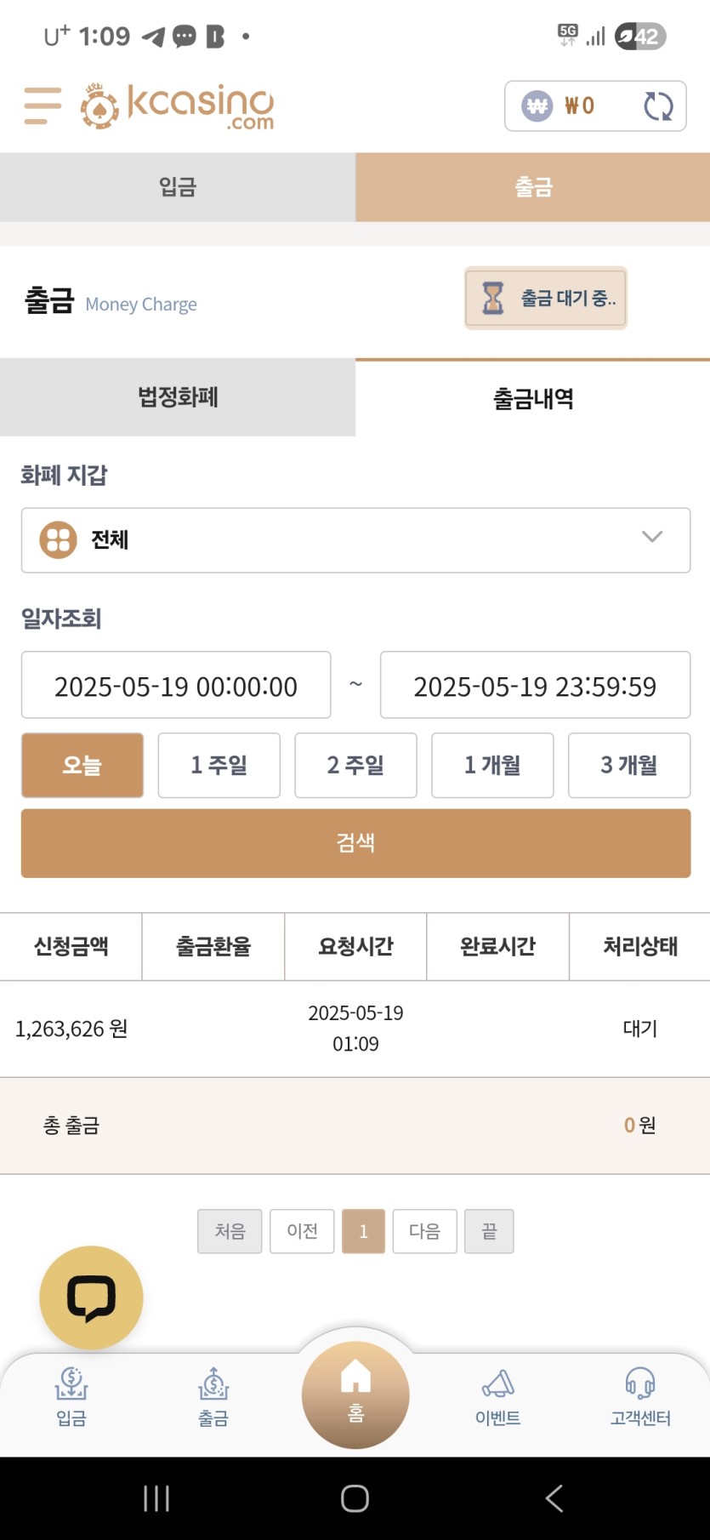The width and height of the screenshot is (710, 1540).
Task: Open the live chat bubble icon
Action: (91, 1298)
